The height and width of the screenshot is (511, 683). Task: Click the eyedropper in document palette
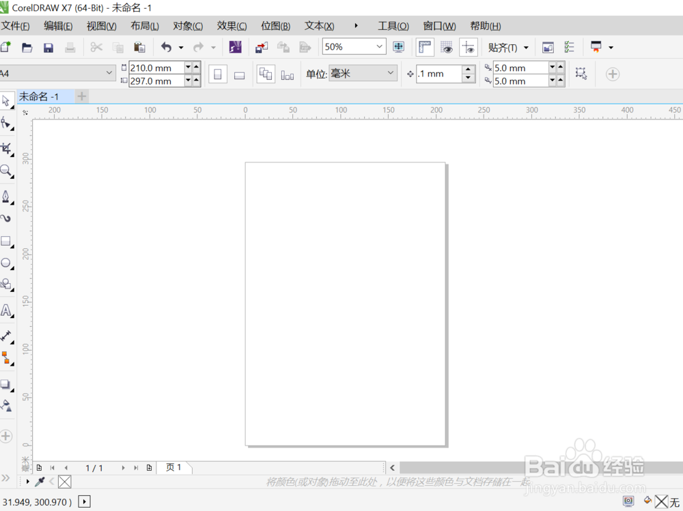pyautogui.click(x=40, y=482)
